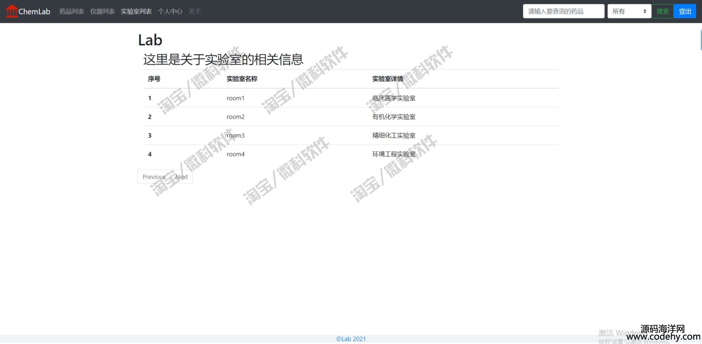Open the 仪器列表 nav item

click(102, 11)
